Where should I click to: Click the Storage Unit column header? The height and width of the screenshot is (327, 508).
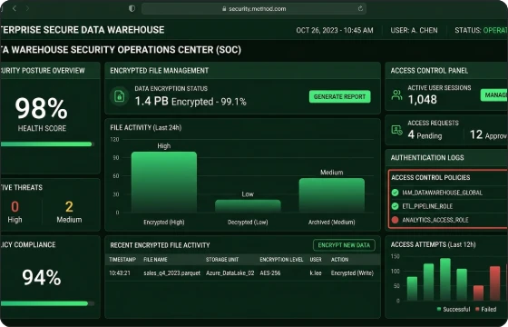click(x=222, y=260)
